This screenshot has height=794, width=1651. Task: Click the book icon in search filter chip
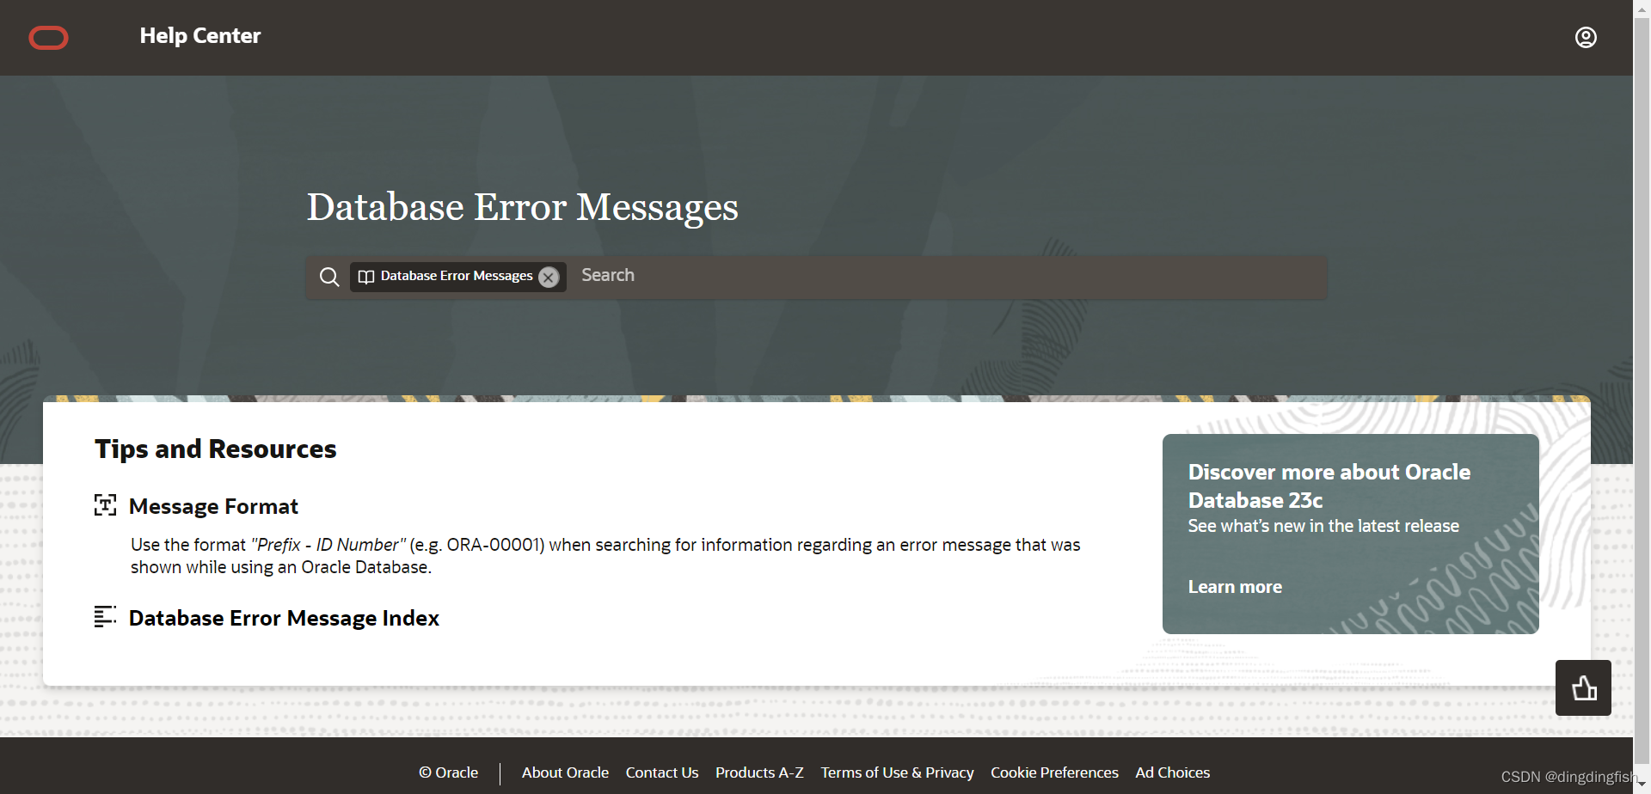coord(366,277)
